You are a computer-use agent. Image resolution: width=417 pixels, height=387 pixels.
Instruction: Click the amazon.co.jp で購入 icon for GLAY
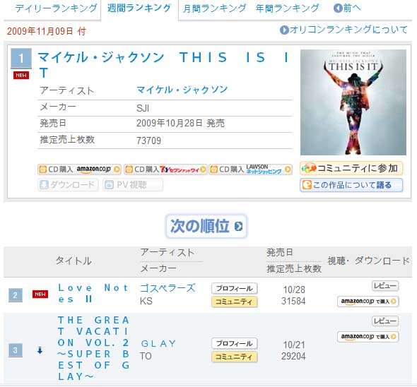(x=368, y=337)
